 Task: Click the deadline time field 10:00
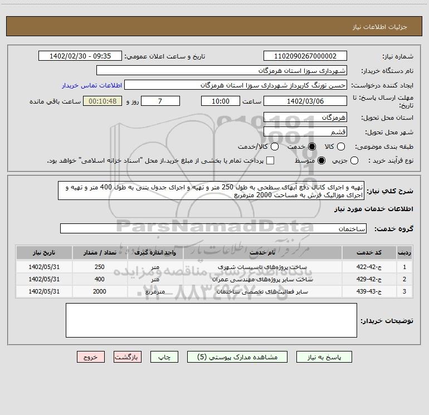point(221,101)
